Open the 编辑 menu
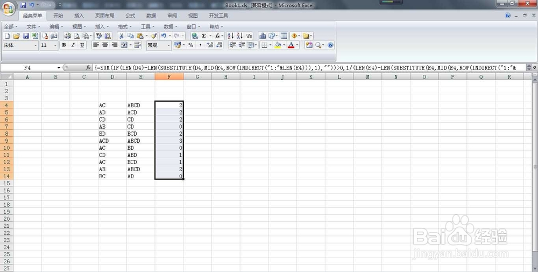Image resolution: width=538 pixels, height=272 pixels. tap(56, 26)
